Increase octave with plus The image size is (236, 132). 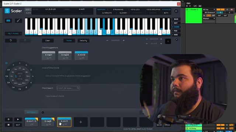point(161,44)
